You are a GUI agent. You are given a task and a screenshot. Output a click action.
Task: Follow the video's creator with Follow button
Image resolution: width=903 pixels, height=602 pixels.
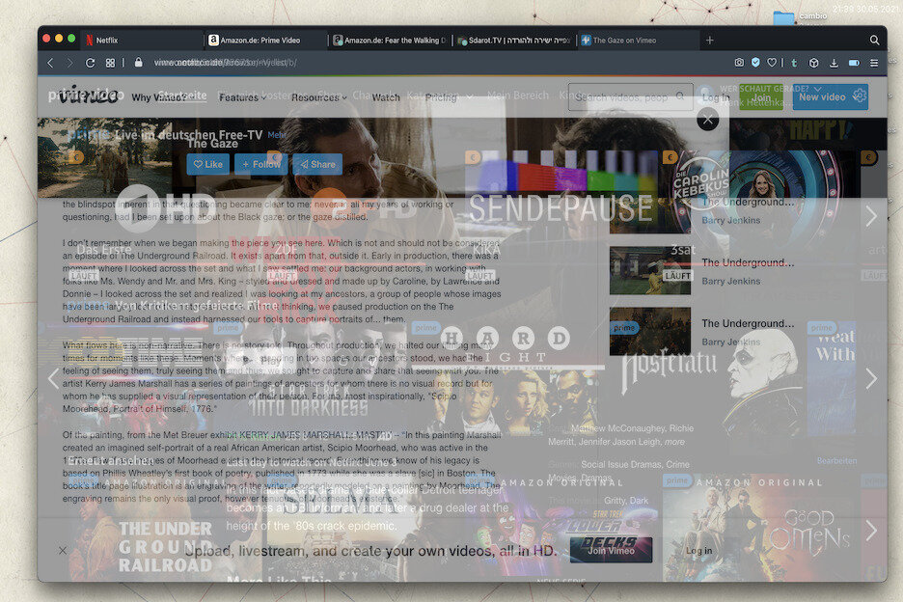pos(260,164)
